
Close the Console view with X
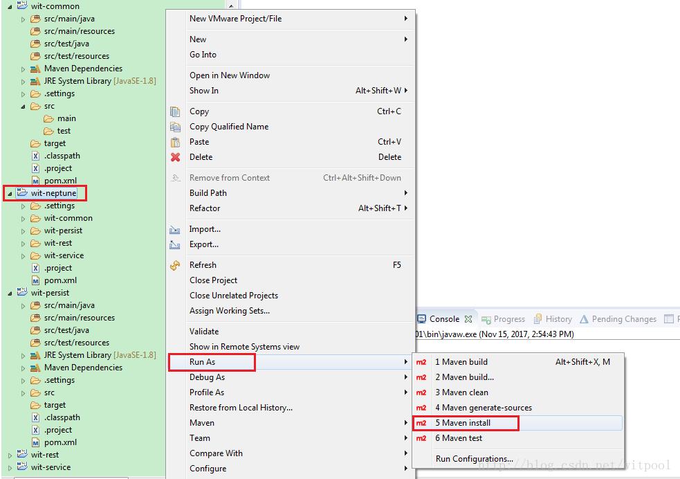468,319
